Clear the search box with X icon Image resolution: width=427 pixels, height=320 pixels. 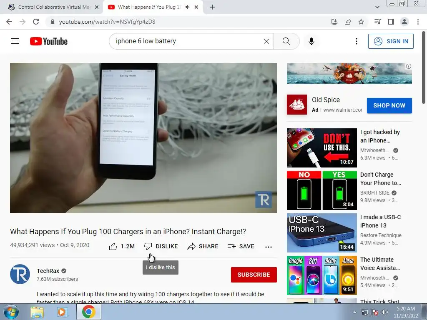point(266,41)
